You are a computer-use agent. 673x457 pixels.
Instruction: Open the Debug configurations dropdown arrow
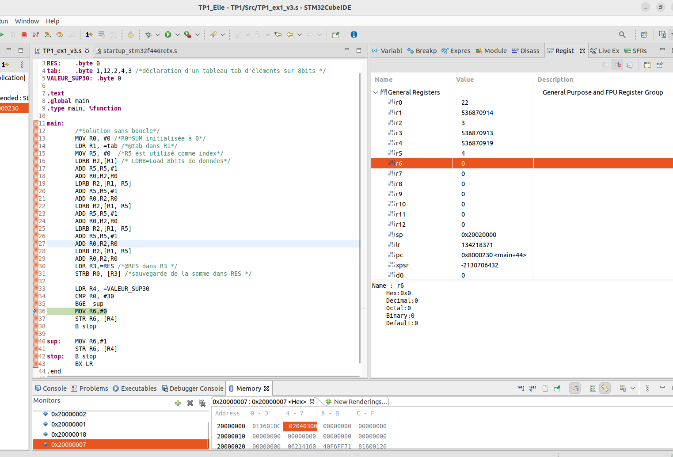158,34
